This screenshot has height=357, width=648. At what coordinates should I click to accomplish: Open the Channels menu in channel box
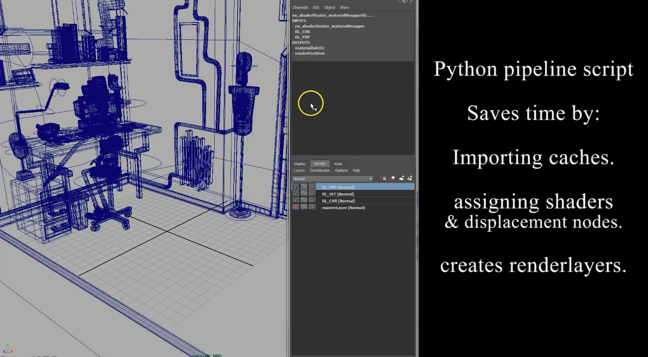coord(300,8)
